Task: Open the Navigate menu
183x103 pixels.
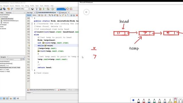Action: click(x=6, y=6)
